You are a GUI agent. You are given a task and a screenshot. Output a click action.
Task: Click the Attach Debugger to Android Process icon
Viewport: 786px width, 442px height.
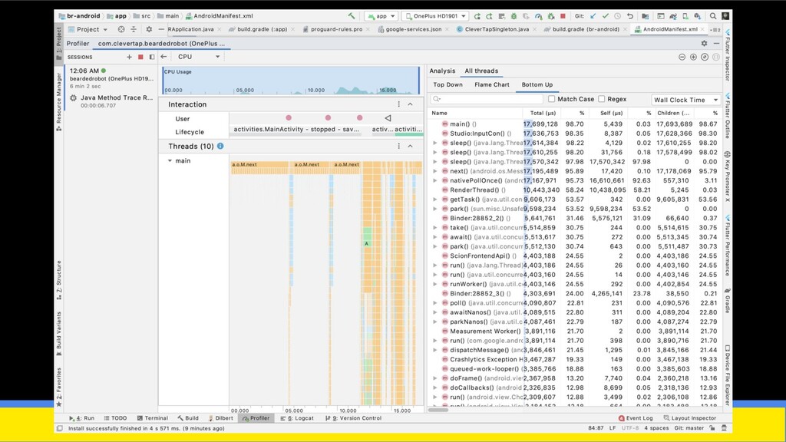[551, 16]
